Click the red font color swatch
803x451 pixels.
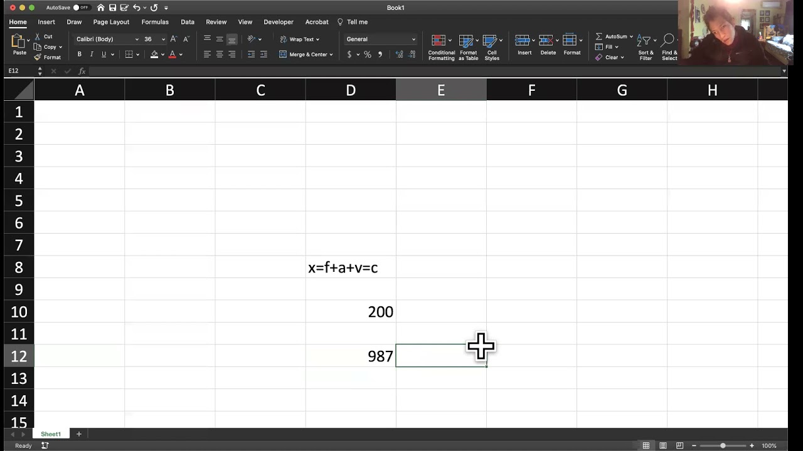coord(173,54)
